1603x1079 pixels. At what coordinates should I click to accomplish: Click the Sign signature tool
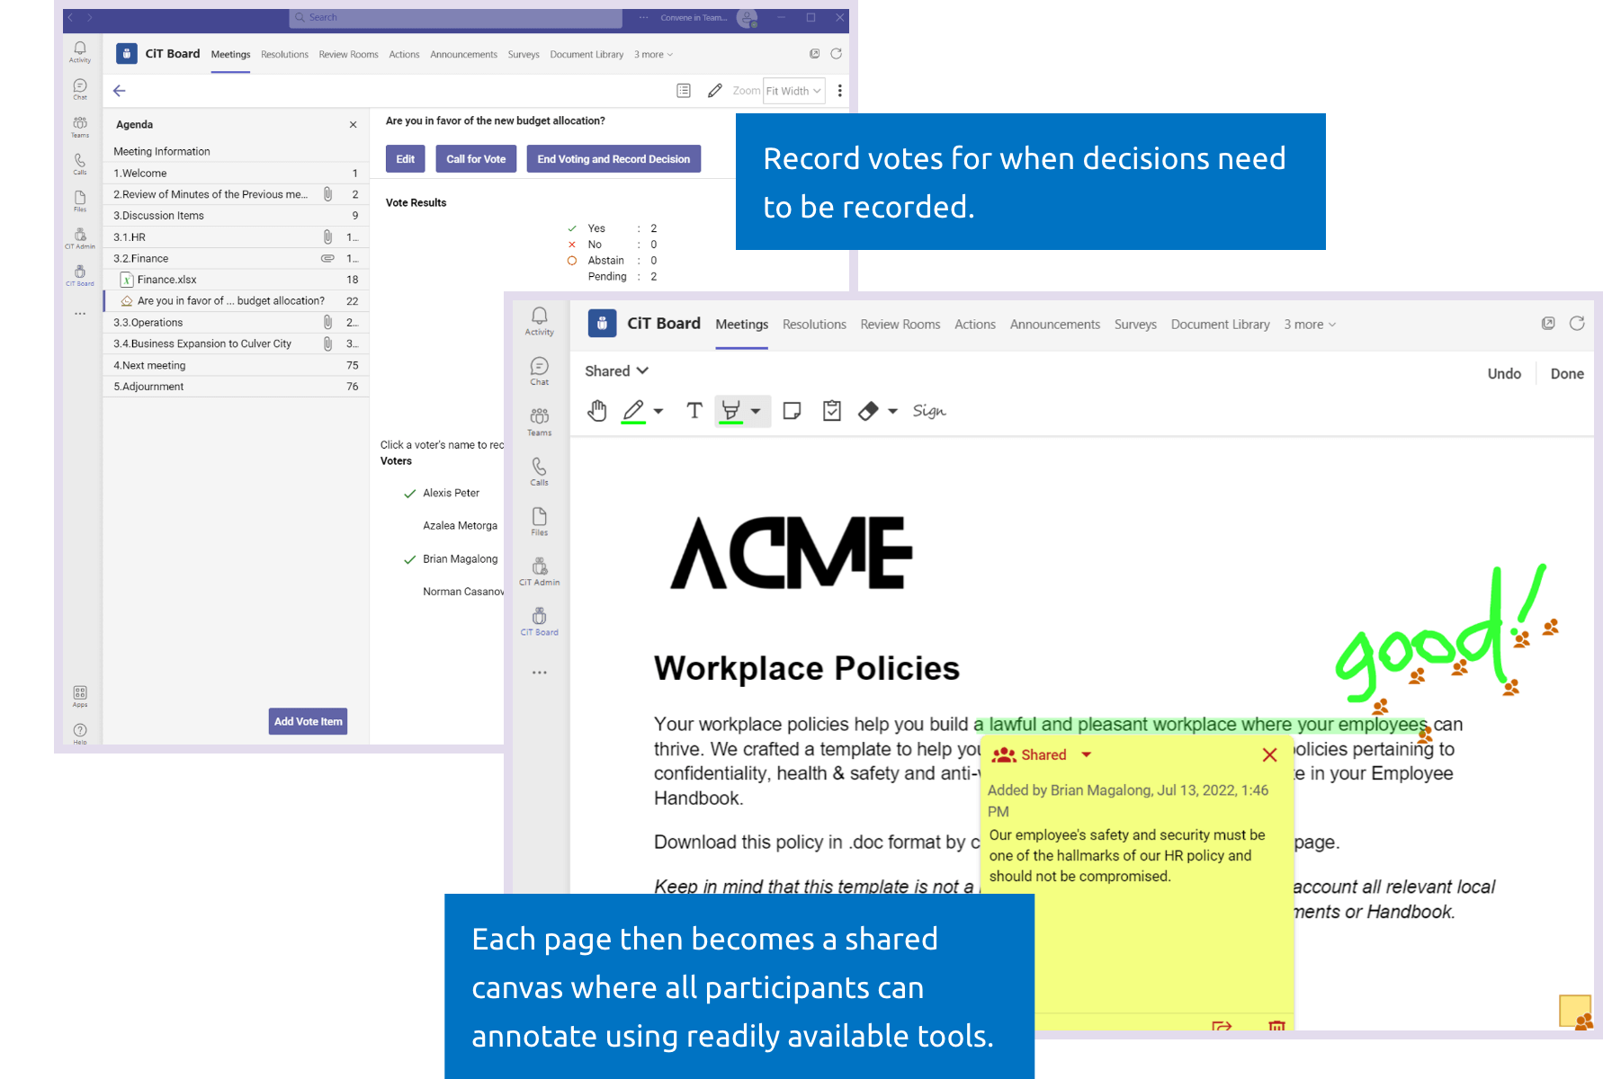tap(929, 411)
